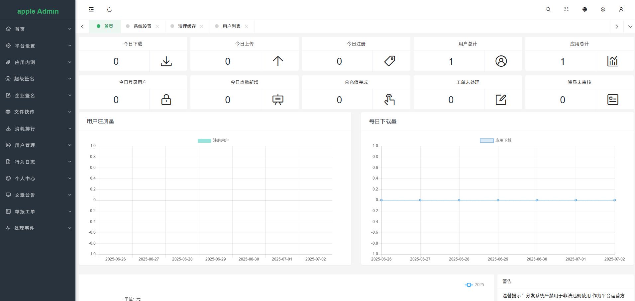Click the tag icon in 今日注册 card
The width and height of the screenshot is (635, 301).
pos(389,61)
